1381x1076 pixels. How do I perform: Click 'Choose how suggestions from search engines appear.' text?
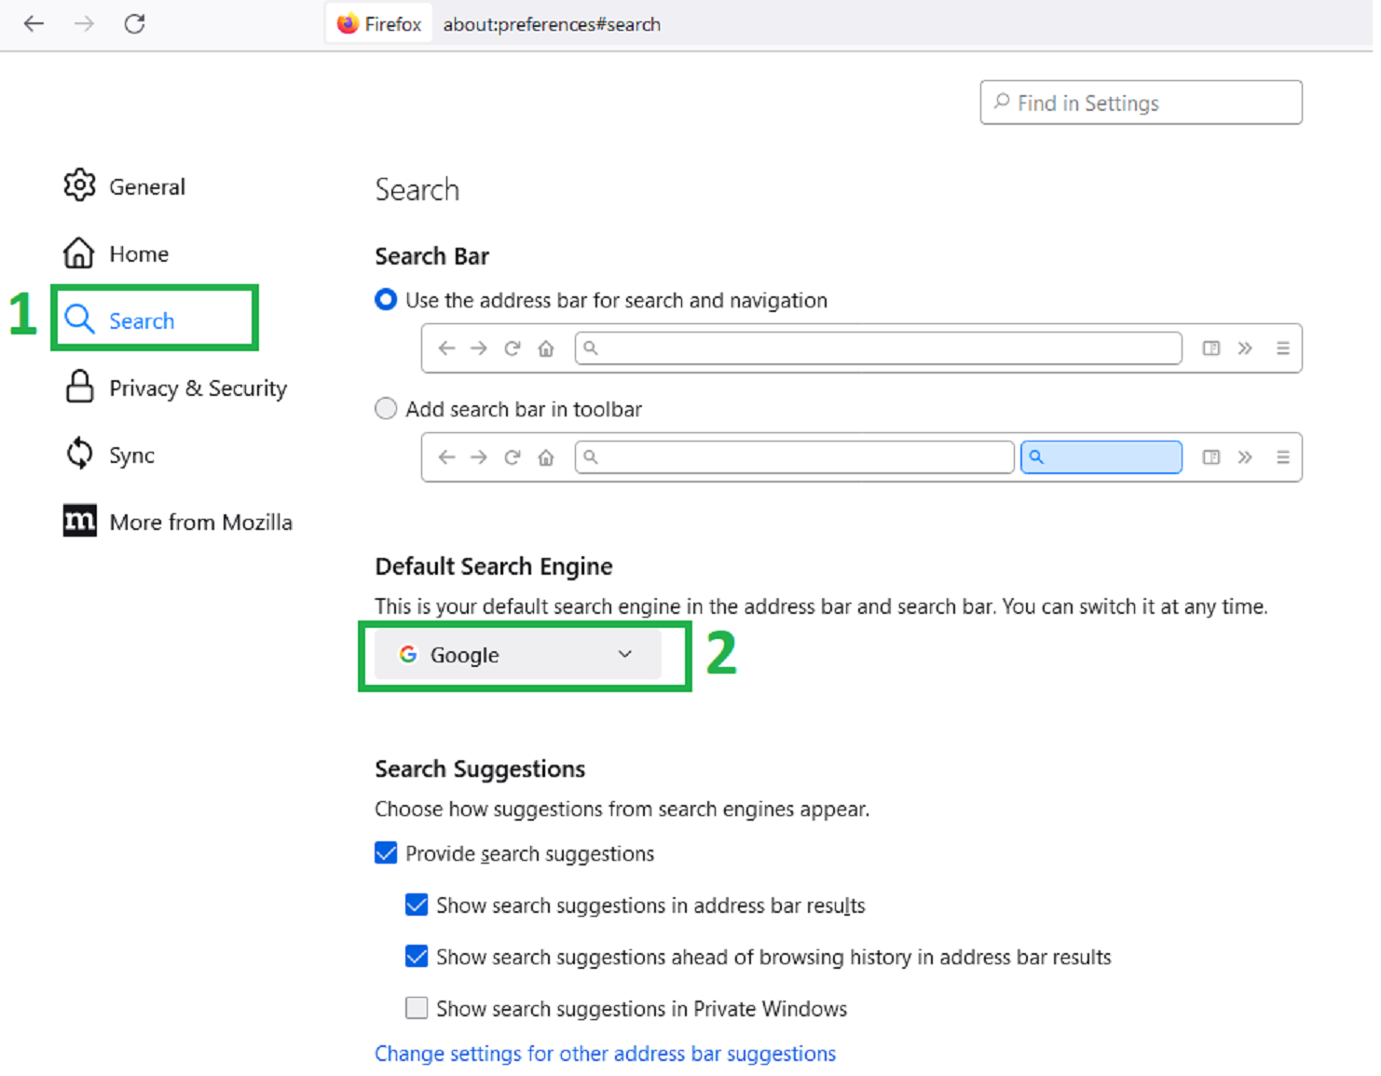pyautogui.click(x=622, y=809)
